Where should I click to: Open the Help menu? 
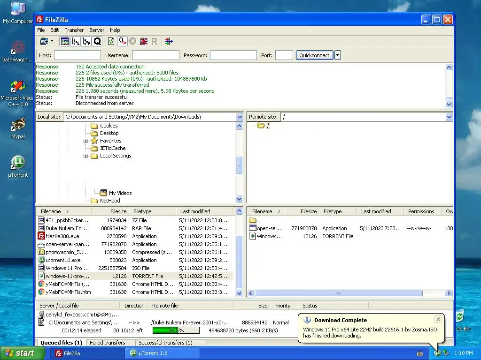point(115,30)
